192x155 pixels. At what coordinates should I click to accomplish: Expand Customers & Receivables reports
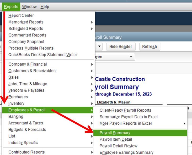click(x=48, y=71)
